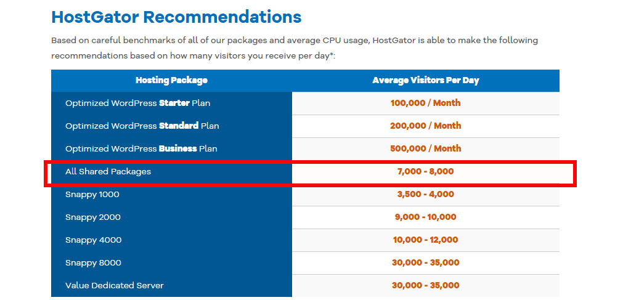The height and width of the screenshot is (300, 623).
Task: Click the 100,000 / Month value
Action: click(426, 103)
